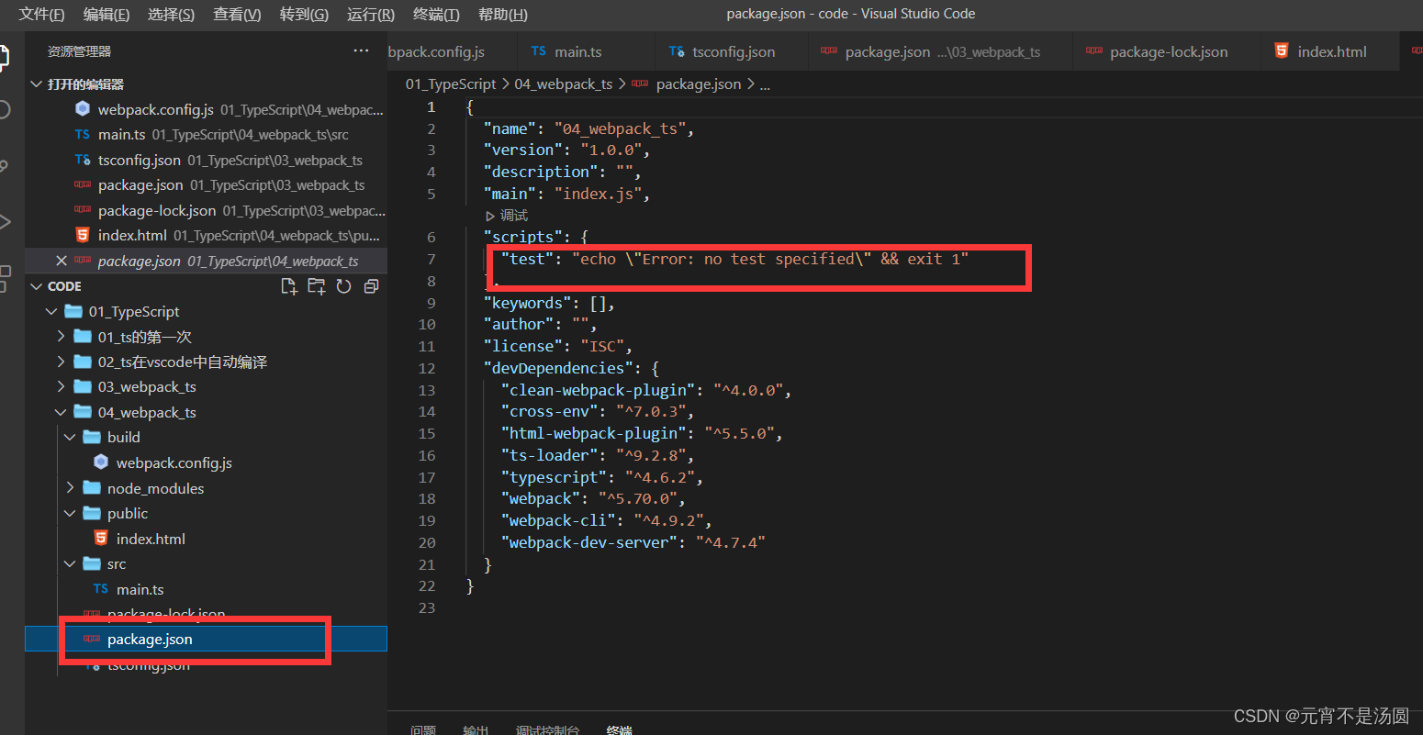Switch to the 终端 panel tab

pos(619,728)
